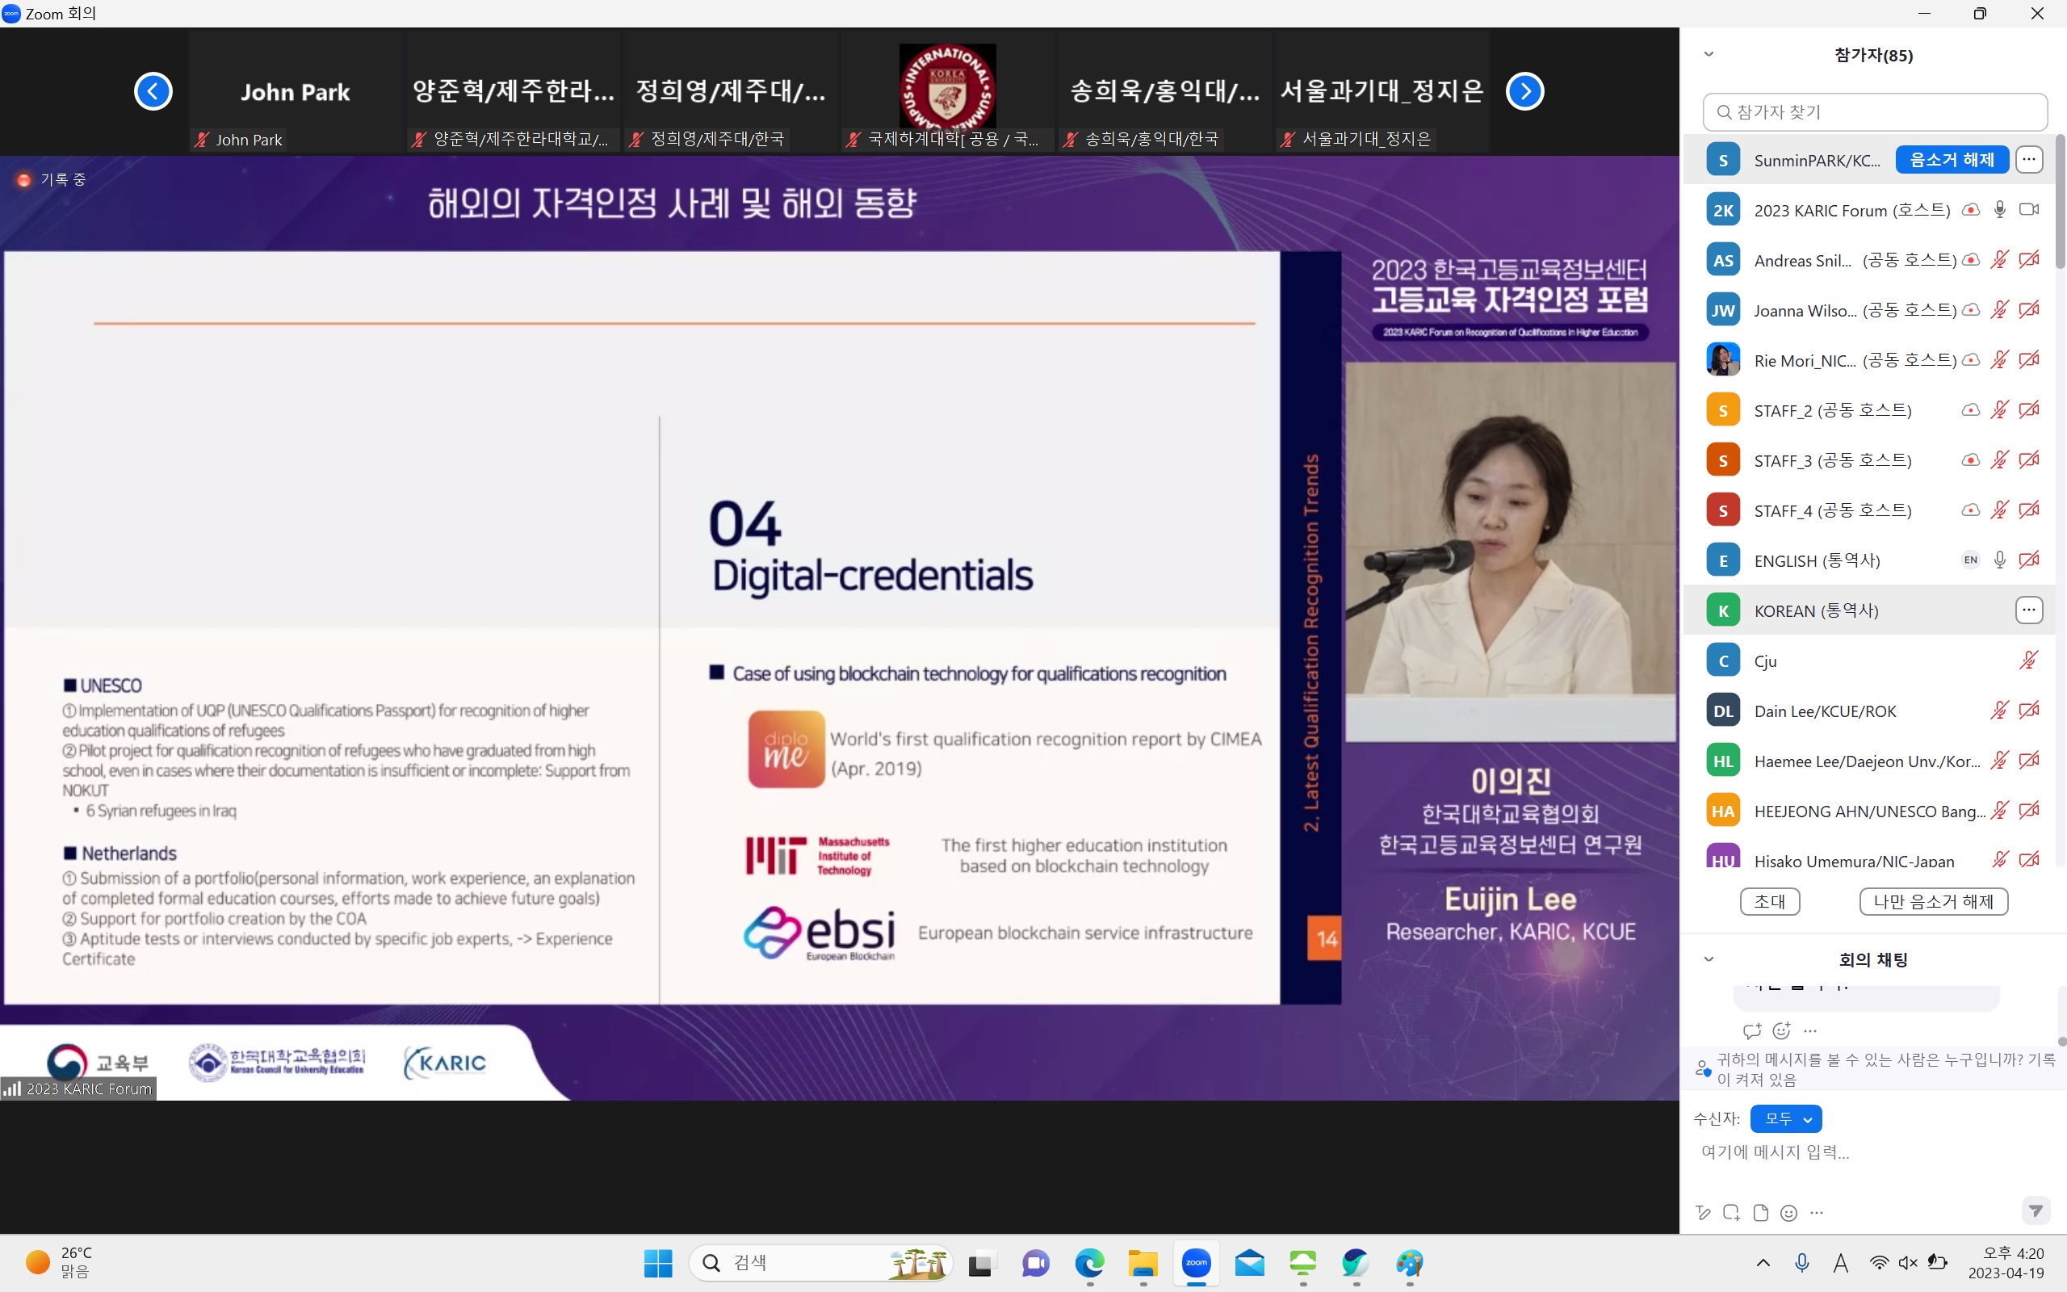Open more options for SunminPARK

(x=2028, y=160)
